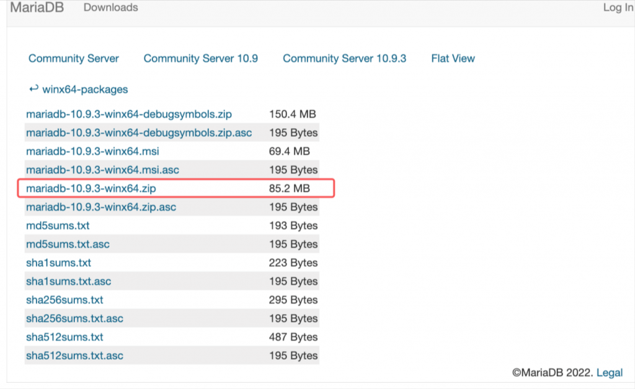Download mariadb-10.9.3-winx64-debugsymbols.zip.asc signature
Image resolution: width=635 pixels, height=389 pixels.
click(139, 133)
